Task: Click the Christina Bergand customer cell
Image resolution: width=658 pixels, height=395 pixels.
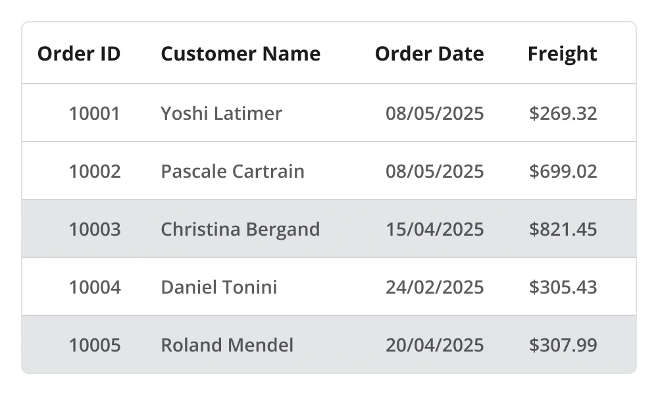Action: tap(240, 229)
